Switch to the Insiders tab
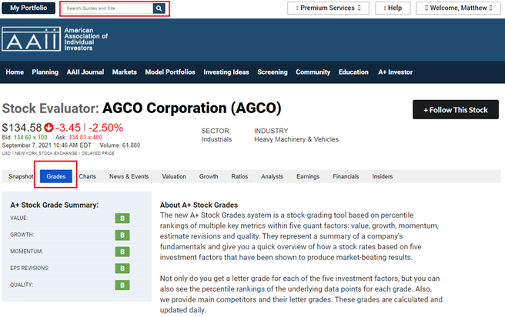Viewport: 505px width, 317px height. pyautogui.click(x=383, y=176)
